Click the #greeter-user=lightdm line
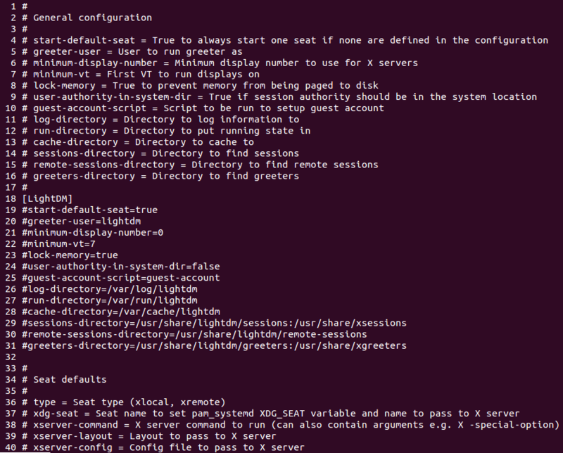The image size is (563, 453). (x=81, y=221)
